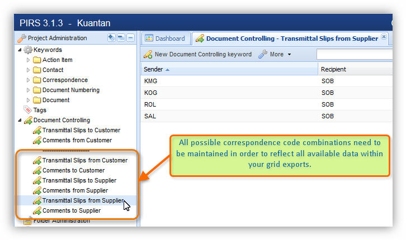
Task: Open Comments to Customer
Action: 73,170
